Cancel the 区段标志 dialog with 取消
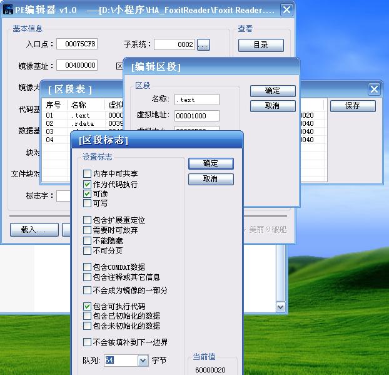The width and height of the screenshot is (389, 375). click(x=211, y=179)
